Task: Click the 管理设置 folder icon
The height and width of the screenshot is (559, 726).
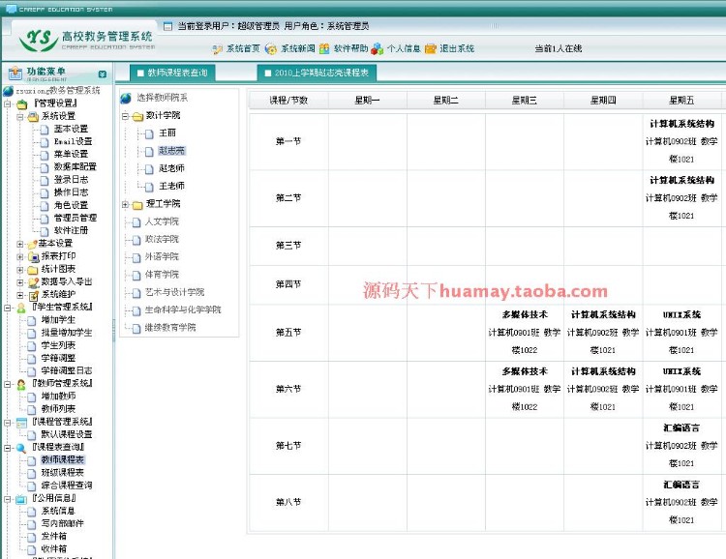Action: coord(22,104)
